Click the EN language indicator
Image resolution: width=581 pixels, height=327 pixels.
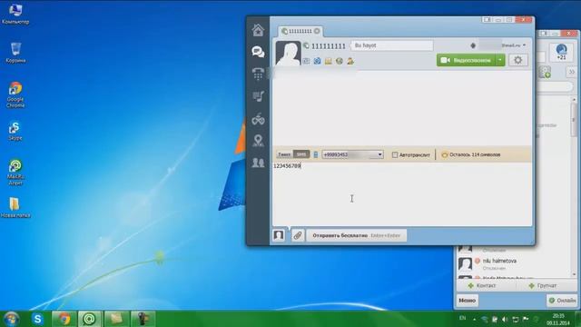tap(462, 318)
